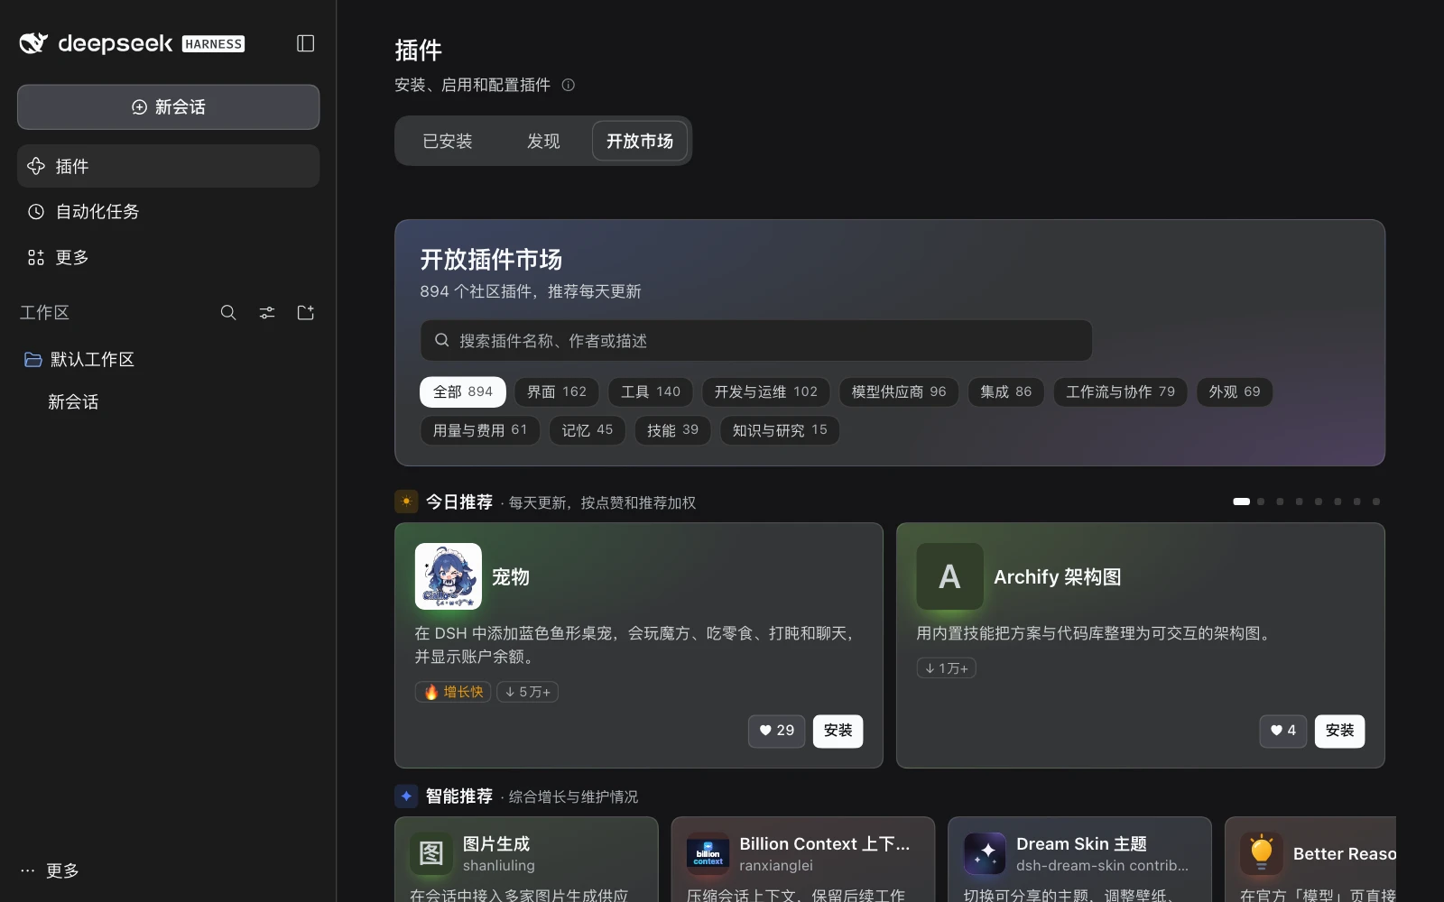Open the Dream Skin 主题 card title
The width and height of the screenshot is (1444, 902).
tap(1081, 844)
